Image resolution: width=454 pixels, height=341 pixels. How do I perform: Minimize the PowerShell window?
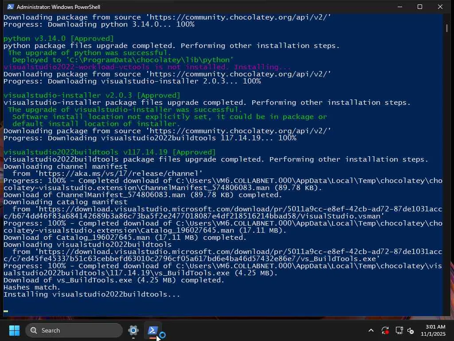click(400, 7)
